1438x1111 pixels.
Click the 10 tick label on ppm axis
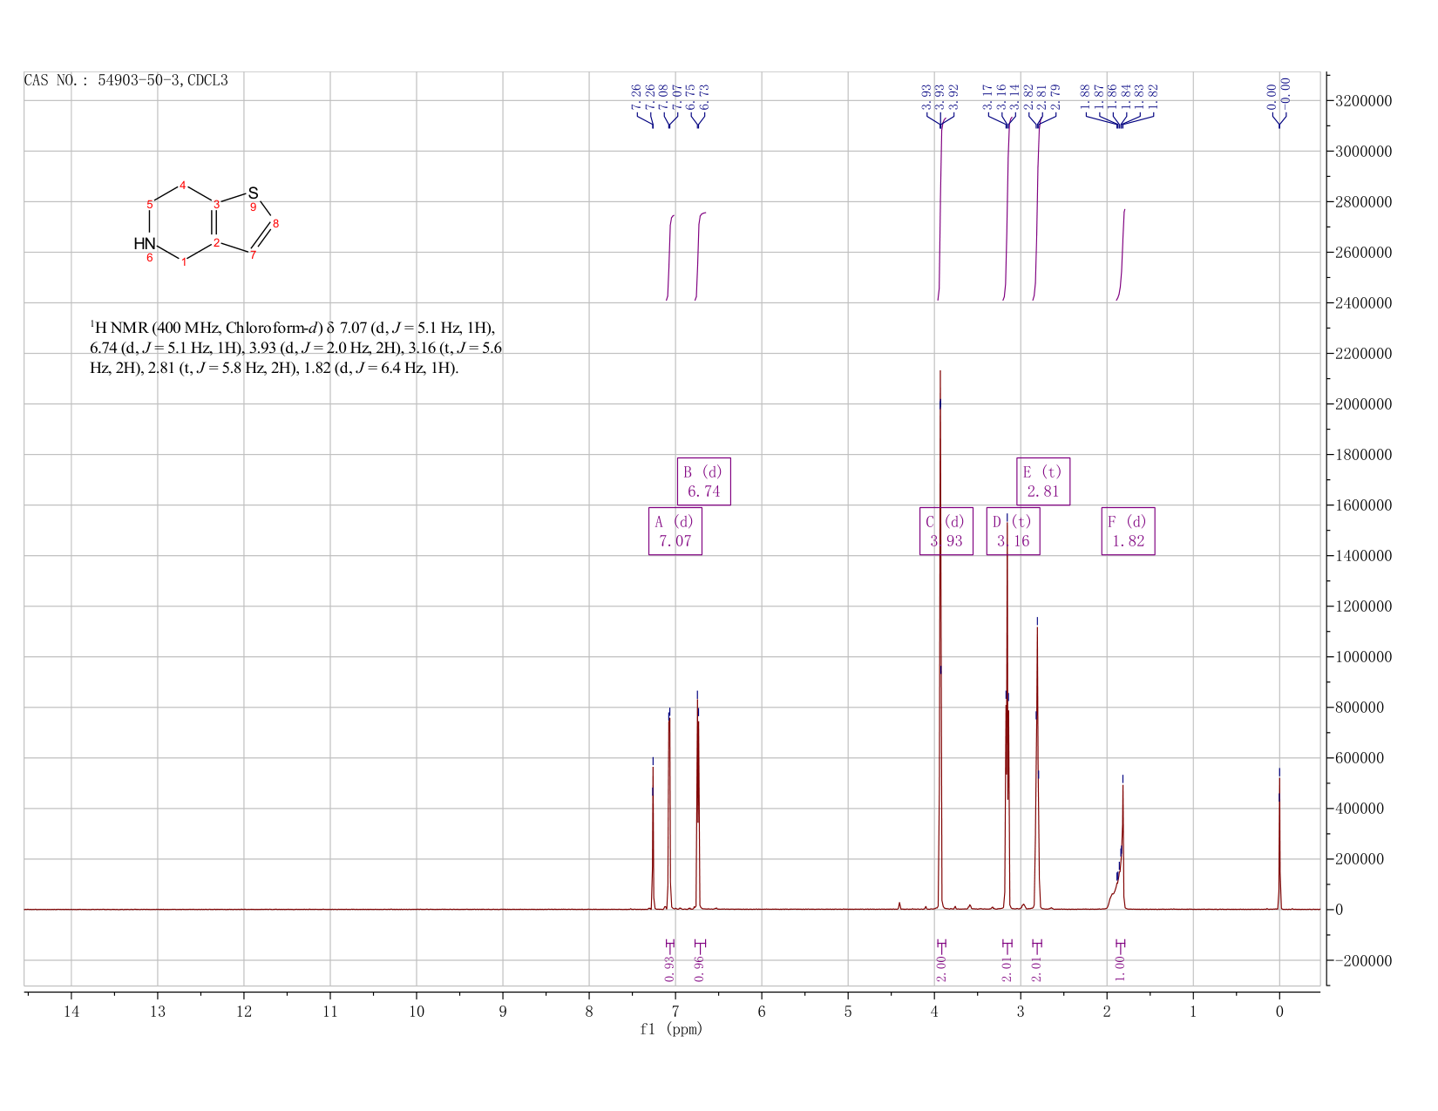tap(417, 1011)
